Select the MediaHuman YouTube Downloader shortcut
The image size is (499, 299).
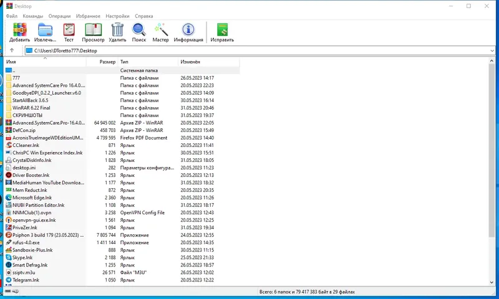pos(122,183)
